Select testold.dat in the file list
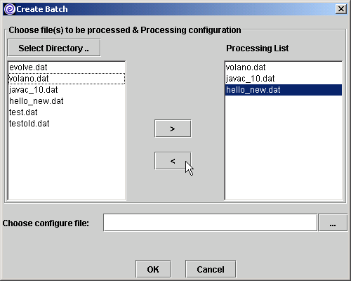The image size is (351, 281). click(67, 124)
